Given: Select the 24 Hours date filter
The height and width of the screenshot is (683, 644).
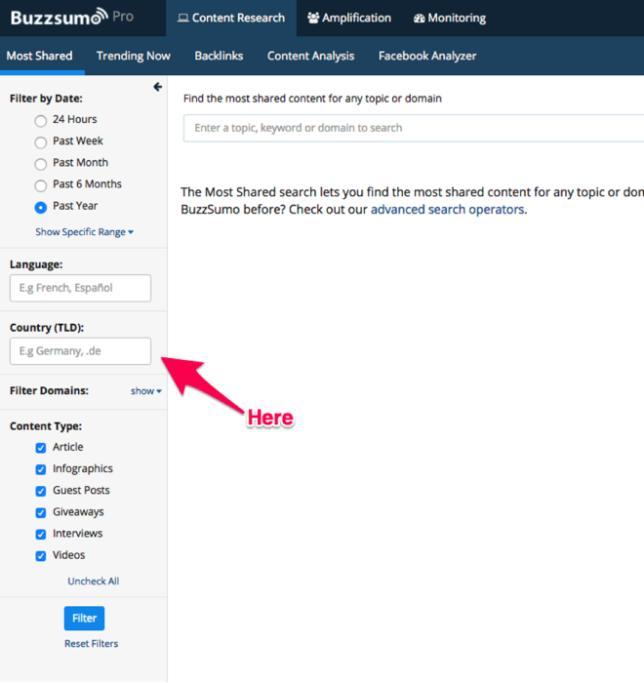Looking at the screenshot, I should [x=41, y=121].
